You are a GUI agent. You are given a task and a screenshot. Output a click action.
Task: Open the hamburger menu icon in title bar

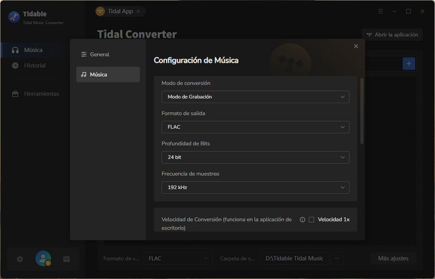381,11
